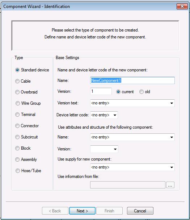
Task: Click the Version number input field
Action: click(101, 91)
